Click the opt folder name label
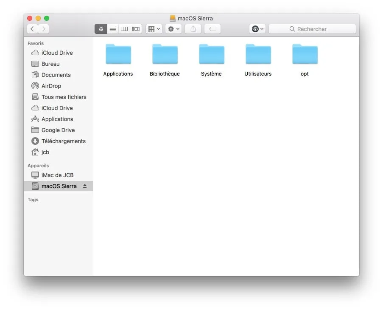The image size is (383, 310). click(x=305, y=74)
